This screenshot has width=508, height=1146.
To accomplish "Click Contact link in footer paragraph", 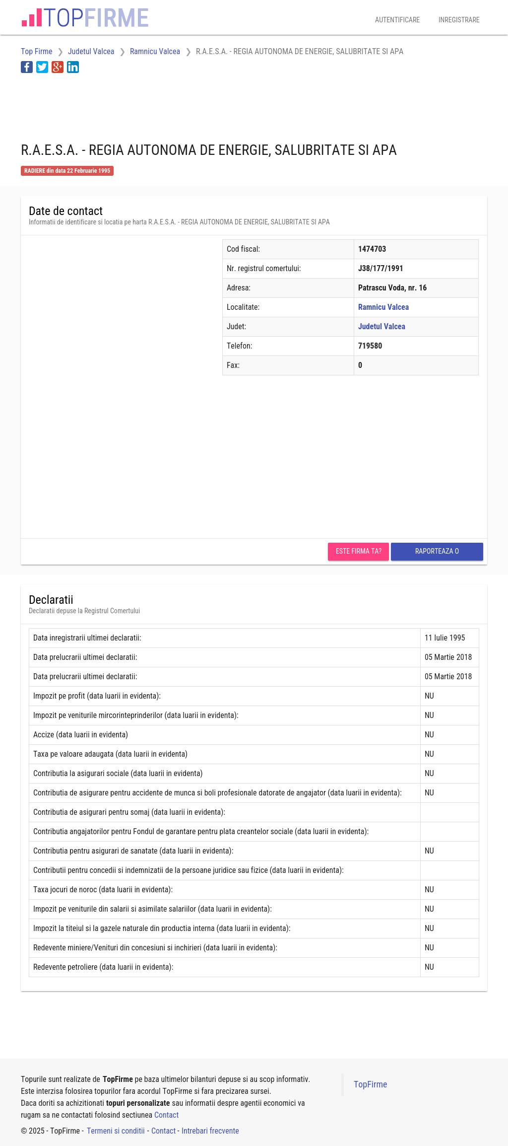I will [x=166, y=1115].
